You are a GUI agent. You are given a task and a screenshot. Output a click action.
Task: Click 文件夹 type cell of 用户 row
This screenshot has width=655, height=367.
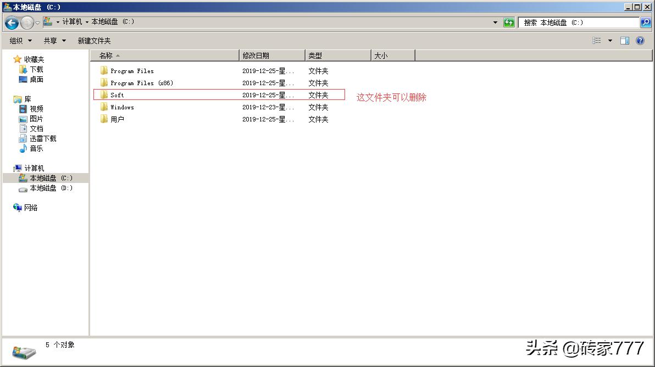click(318, 119)
